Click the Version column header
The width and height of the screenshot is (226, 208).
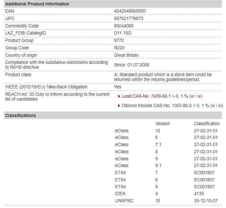coord(162,124)
